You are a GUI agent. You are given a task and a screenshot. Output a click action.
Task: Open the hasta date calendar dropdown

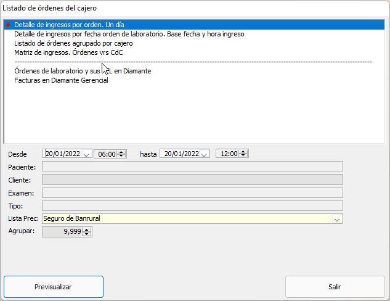click(x=205, y=154)
